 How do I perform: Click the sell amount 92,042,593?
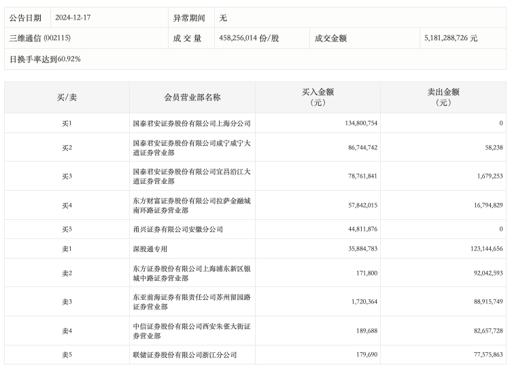tap(488, 273)
